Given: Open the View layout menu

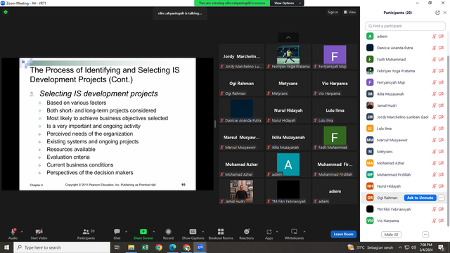Looking at the screenshot, I should (x=350, y=12).
